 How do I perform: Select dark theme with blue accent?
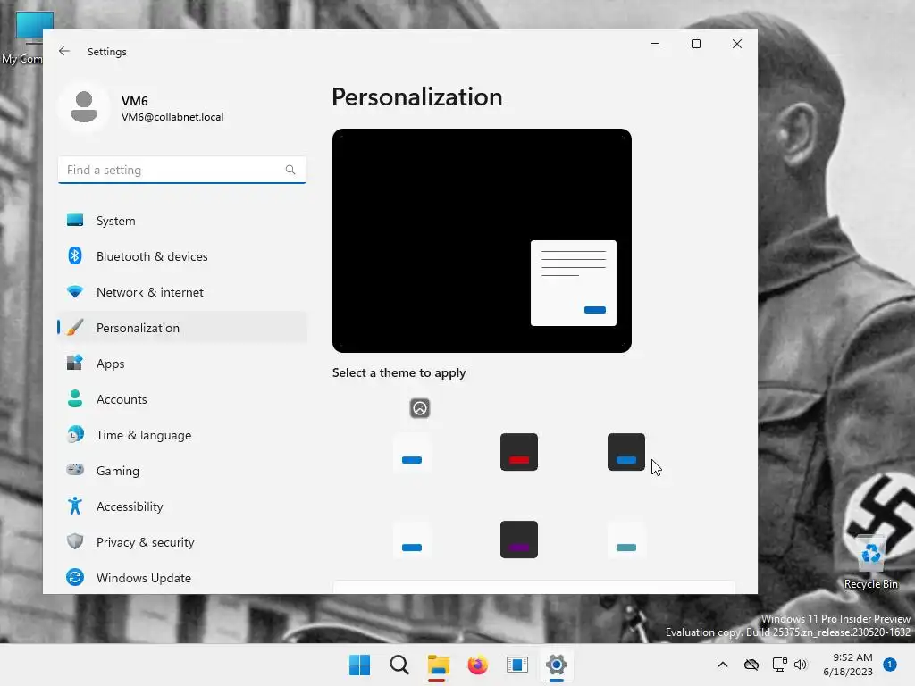(626, 452)
